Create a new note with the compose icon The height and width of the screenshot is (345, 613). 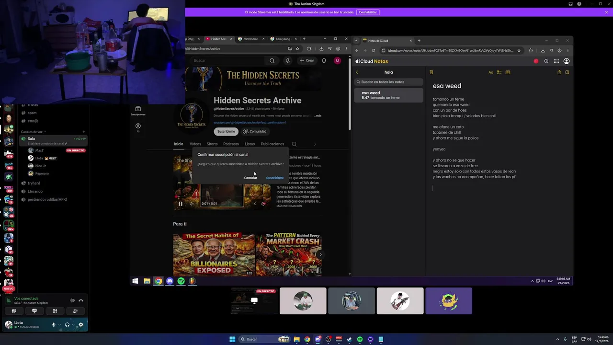click(x=567, y=72)
